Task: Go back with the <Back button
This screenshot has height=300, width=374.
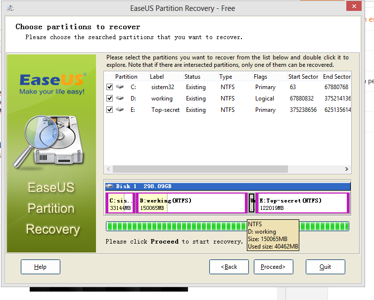Action: 229,267
